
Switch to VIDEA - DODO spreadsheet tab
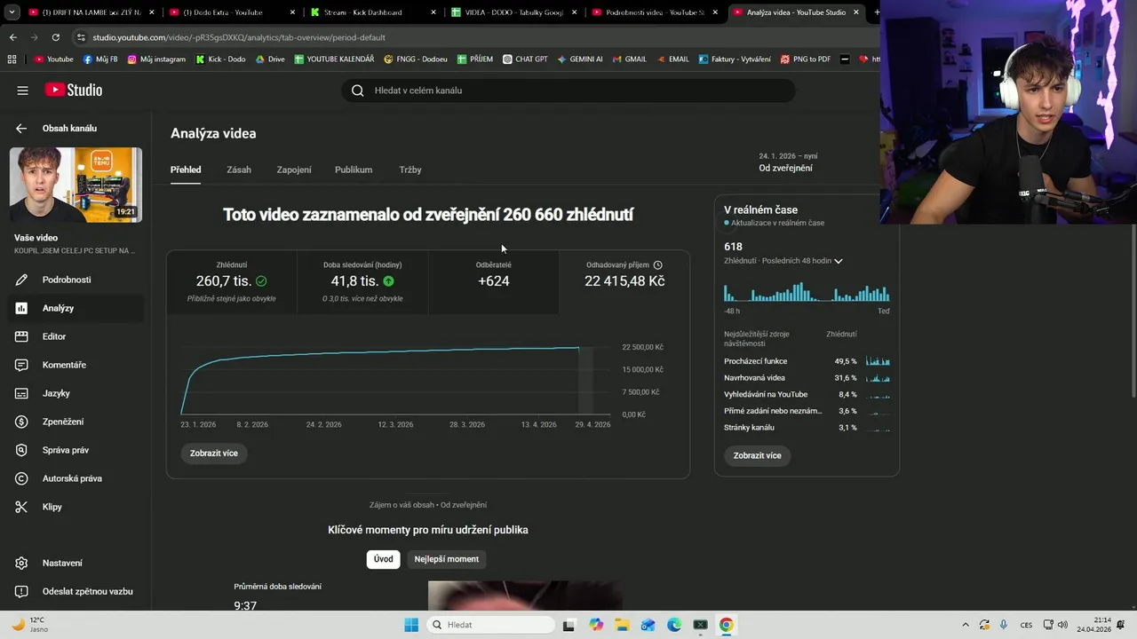pyautogui.click(x=513, y=12)
